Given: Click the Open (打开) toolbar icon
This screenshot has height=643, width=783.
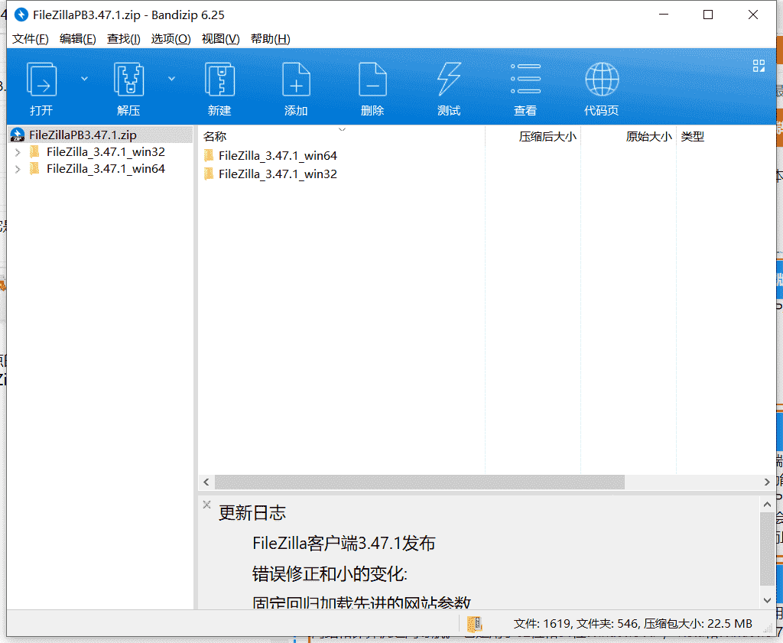Looking at the screenshot, I should pyautogui.click(x=41, y=80).
